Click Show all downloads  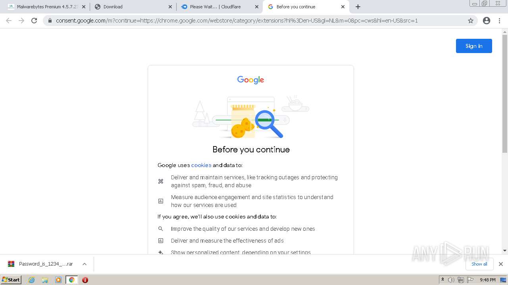479,264
